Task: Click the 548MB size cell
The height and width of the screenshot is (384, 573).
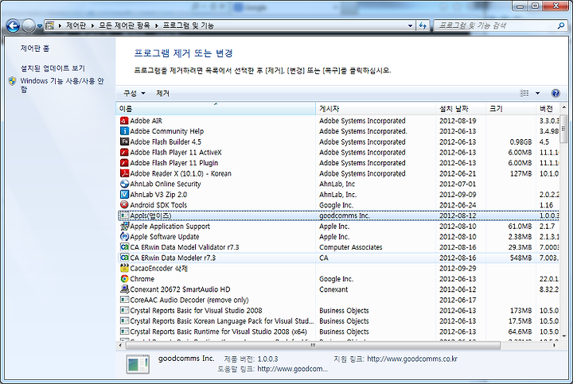Action: click(x=520, y=258)
